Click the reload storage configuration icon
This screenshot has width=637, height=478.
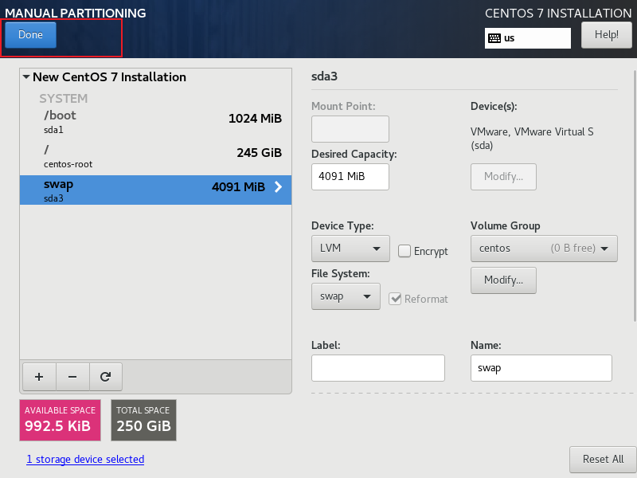point(104,376)
